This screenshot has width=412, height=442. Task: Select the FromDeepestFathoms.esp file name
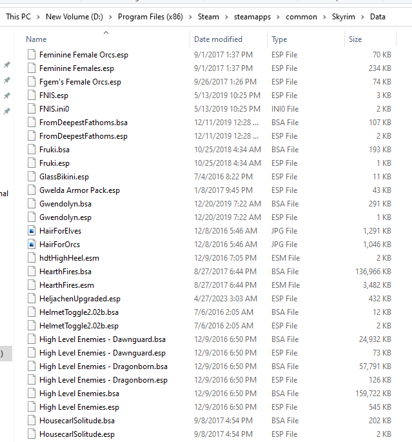tap(83, 136)
